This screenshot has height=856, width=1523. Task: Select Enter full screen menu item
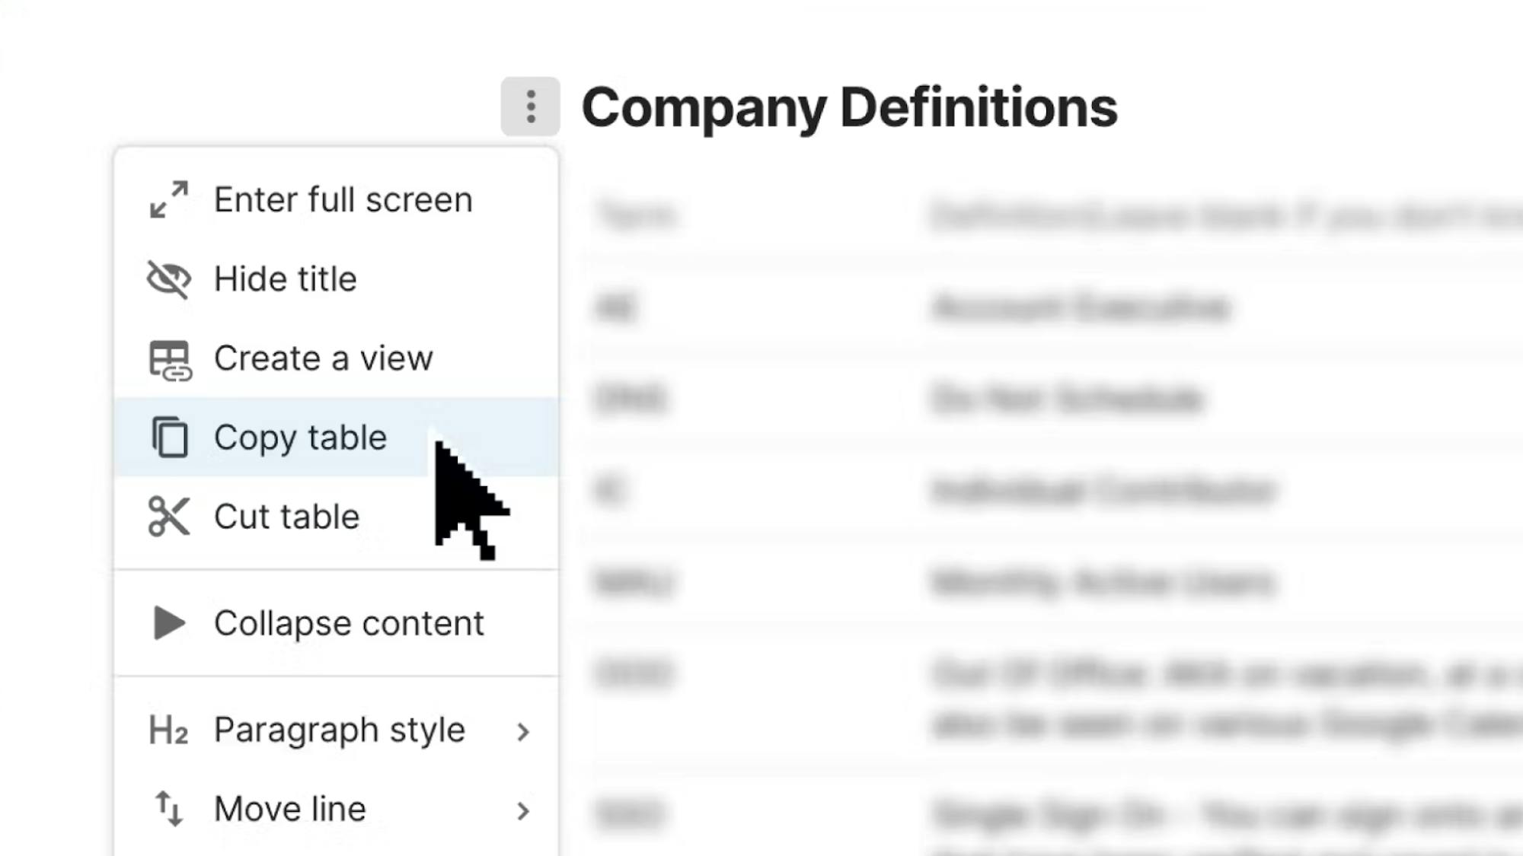point(343,200)
